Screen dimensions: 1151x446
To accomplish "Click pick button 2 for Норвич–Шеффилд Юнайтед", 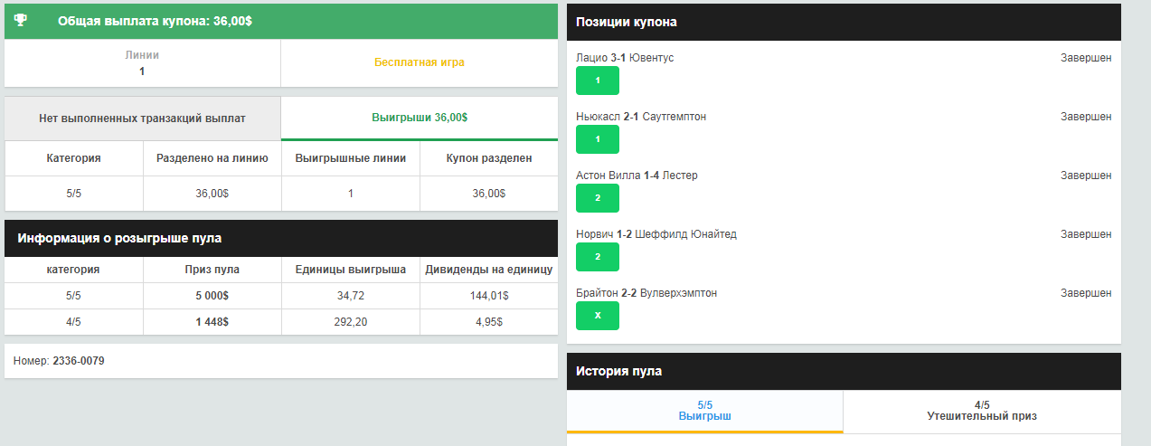I will pyautogui.click(x=598, y=257).
